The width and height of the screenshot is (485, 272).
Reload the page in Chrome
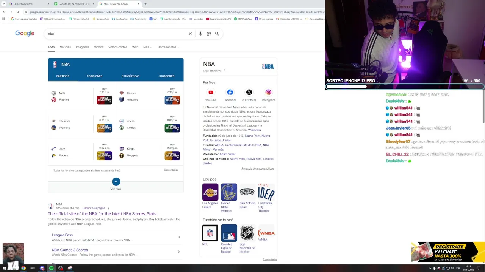pos(17,12)
